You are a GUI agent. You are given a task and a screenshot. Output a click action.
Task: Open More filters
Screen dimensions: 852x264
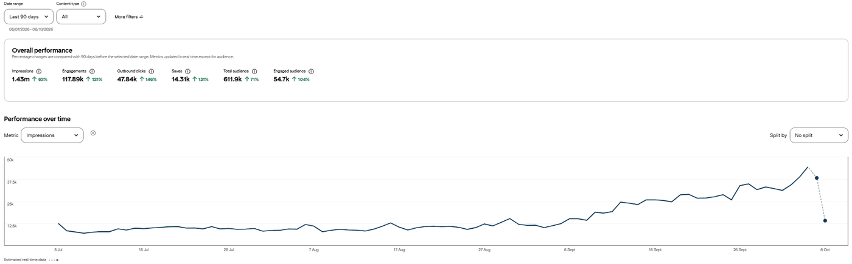(129, 17)
